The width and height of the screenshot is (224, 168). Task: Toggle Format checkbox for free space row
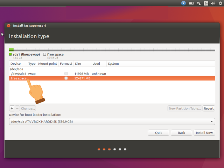click(66, 78)
